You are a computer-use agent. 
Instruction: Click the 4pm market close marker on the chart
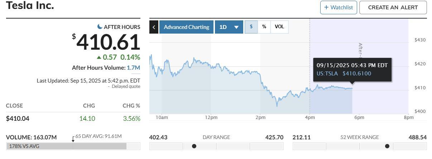(x=310, y=118)
